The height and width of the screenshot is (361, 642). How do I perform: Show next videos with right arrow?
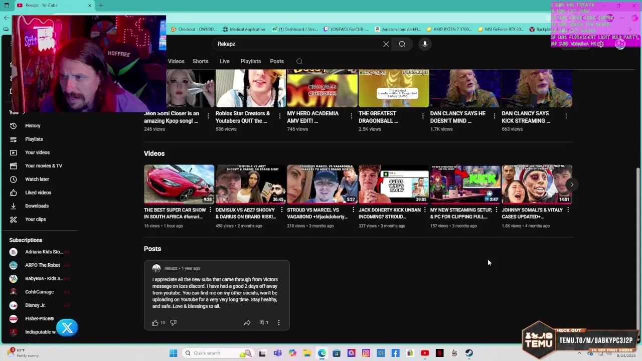[572, 185]
